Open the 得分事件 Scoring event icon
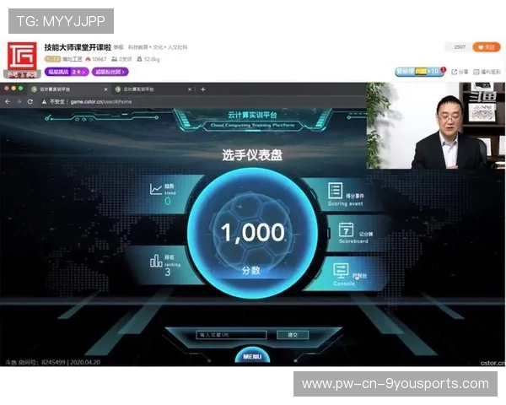This screenshot has height=405, width=506. point(335,191)
